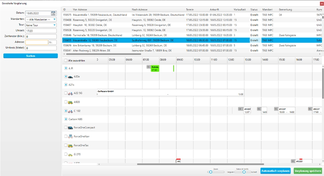324x176 pixels.
Task: Click the Software GmbH timeline block on A22 5G
Action: coord(170,93)
